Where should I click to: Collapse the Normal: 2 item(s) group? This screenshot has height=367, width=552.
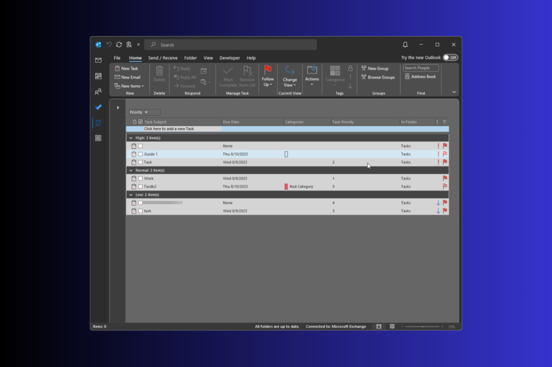click(x=131, y=170)
